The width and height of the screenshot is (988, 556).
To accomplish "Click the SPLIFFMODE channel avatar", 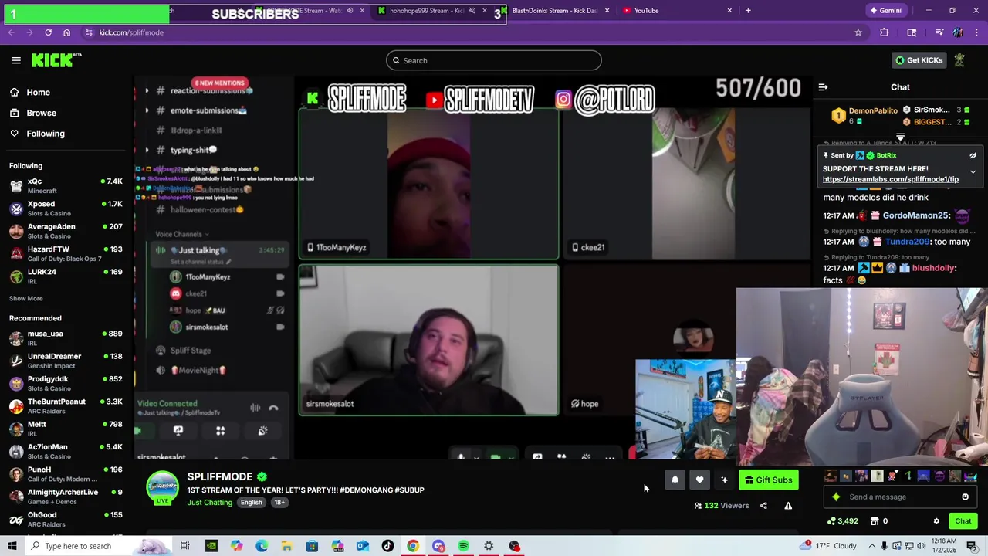I will (x=162, y=488).
